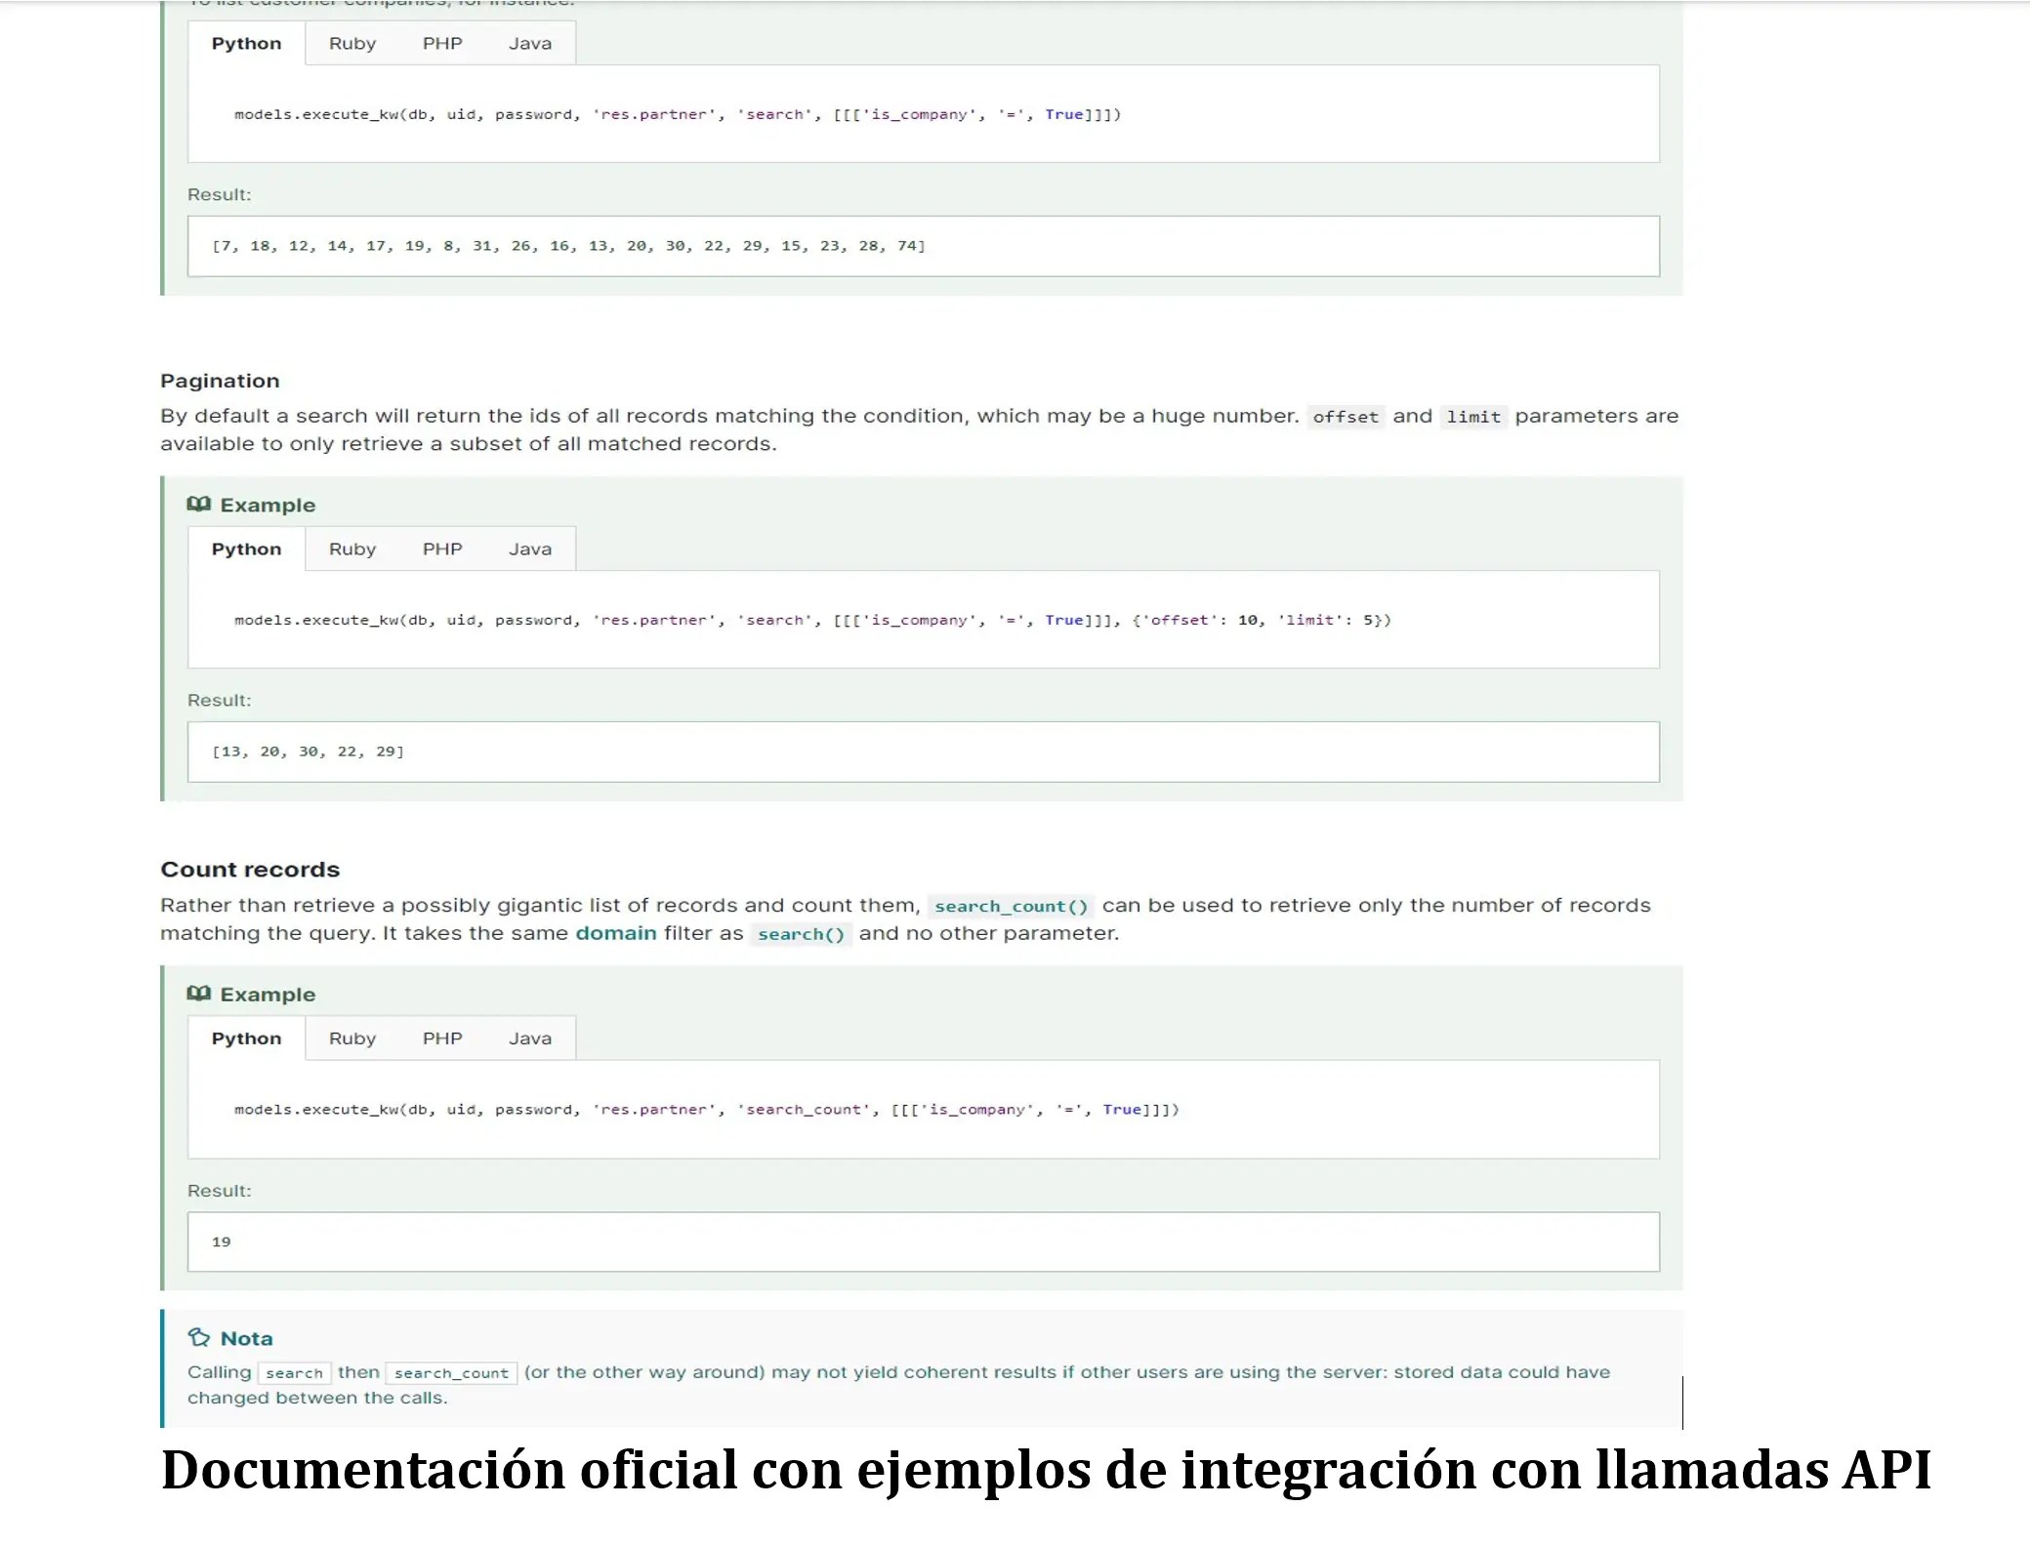Select the Ruby tab in pagination example
2030x1546 pixels.
point(351,549)
